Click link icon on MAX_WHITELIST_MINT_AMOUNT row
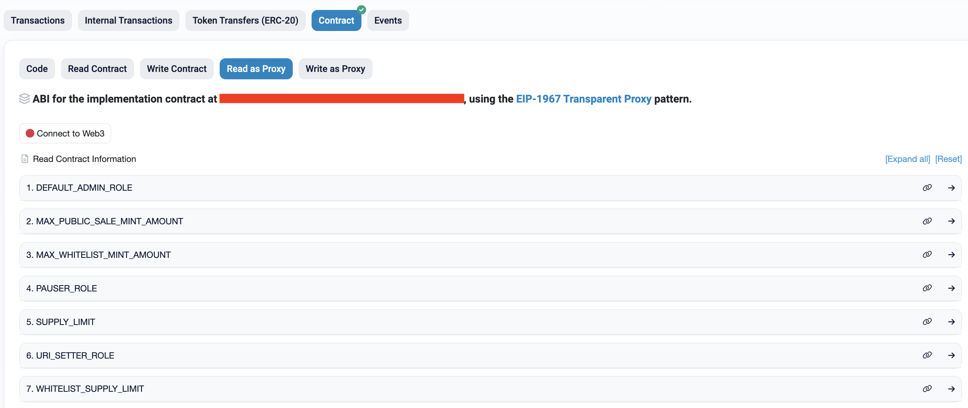This screenshot has height=408, width=968. point(927,255)
